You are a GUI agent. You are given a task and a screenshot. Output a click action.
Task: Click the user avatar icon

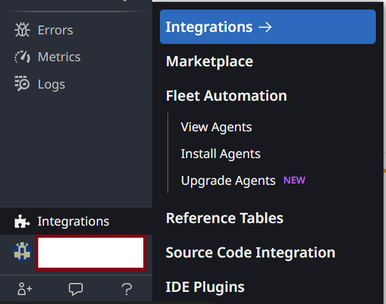pyautogui.click(x=22, y=252)
